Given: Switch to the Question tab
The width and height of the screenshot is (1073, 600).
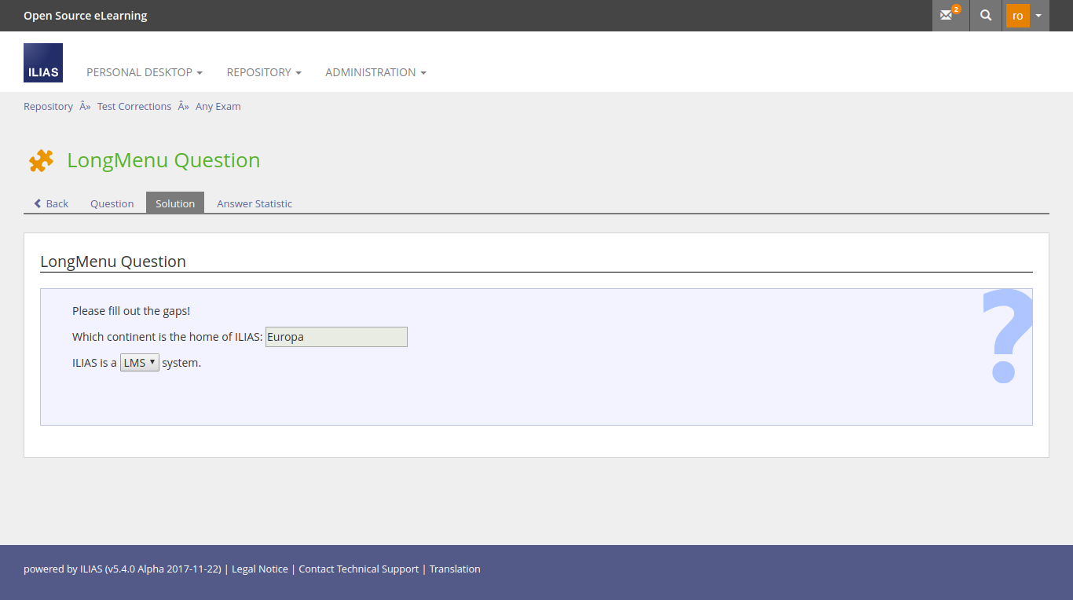Looking at the screenshot, I should pos(112,203).
